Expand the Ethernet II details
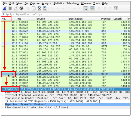This screenshot has width=131, height=116. 3,92
